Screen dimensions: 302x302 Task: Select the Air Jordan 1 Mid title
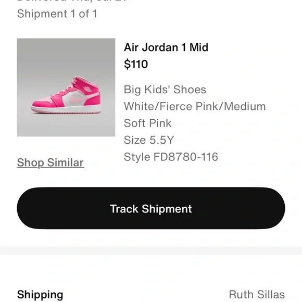tap(166, 47)
